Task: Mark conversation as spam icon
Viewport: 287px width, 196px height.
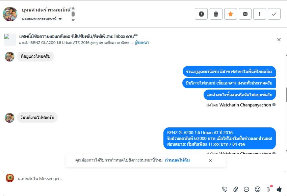Action: coord(201,14)
